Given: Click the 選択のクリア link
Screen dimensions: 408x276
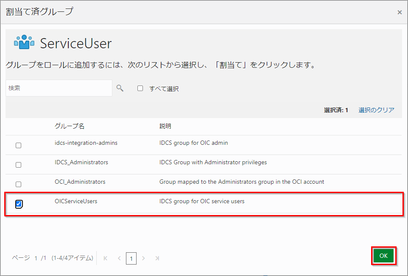Looking at the screenshot, I should click(x=376, y=110).
